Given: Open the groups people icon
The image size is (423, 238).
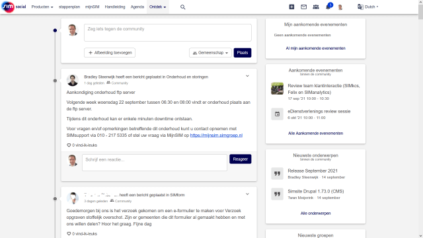Looking at the screenshot, I should pos(316,7).
